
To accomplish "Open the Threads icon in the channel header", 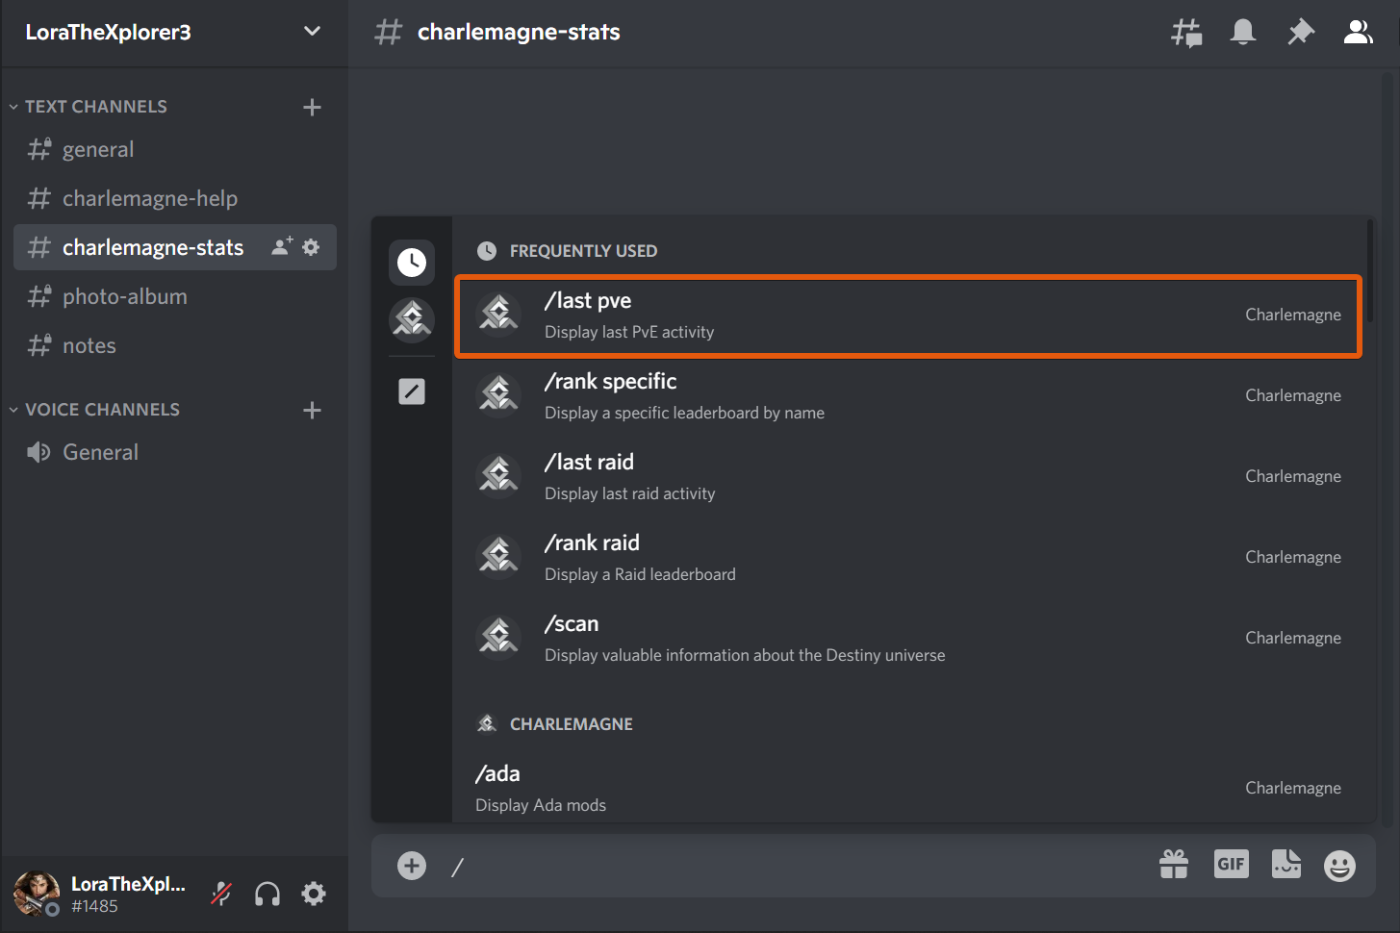I will pos(1185,33).
